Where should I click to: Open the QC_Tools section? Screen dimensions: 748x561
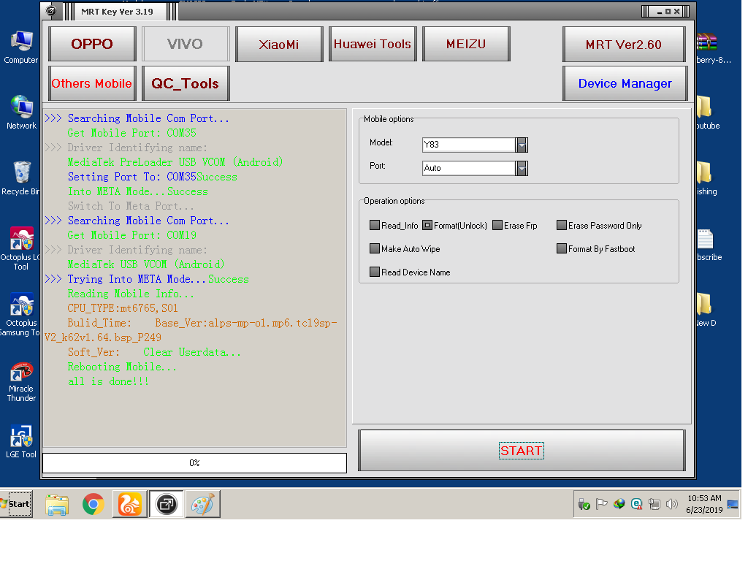[186, 83]
